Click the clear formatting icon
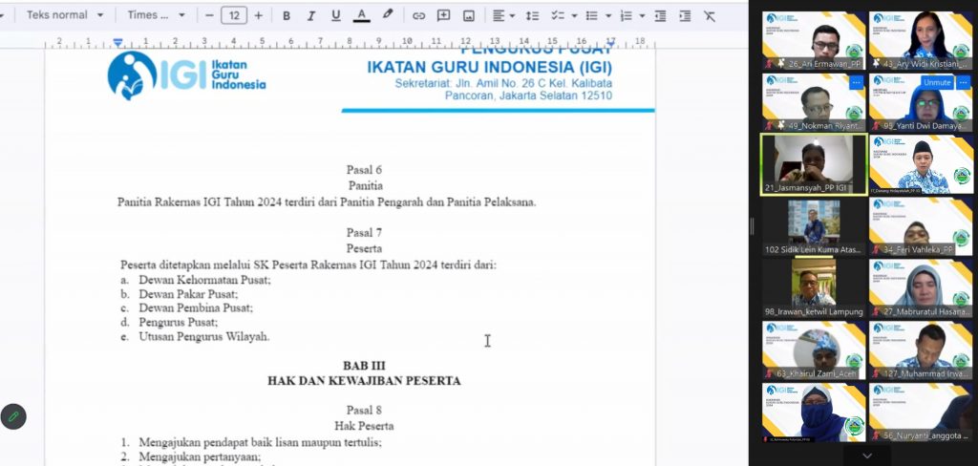Viewport: 978px width, 466px height. point(710,16)
